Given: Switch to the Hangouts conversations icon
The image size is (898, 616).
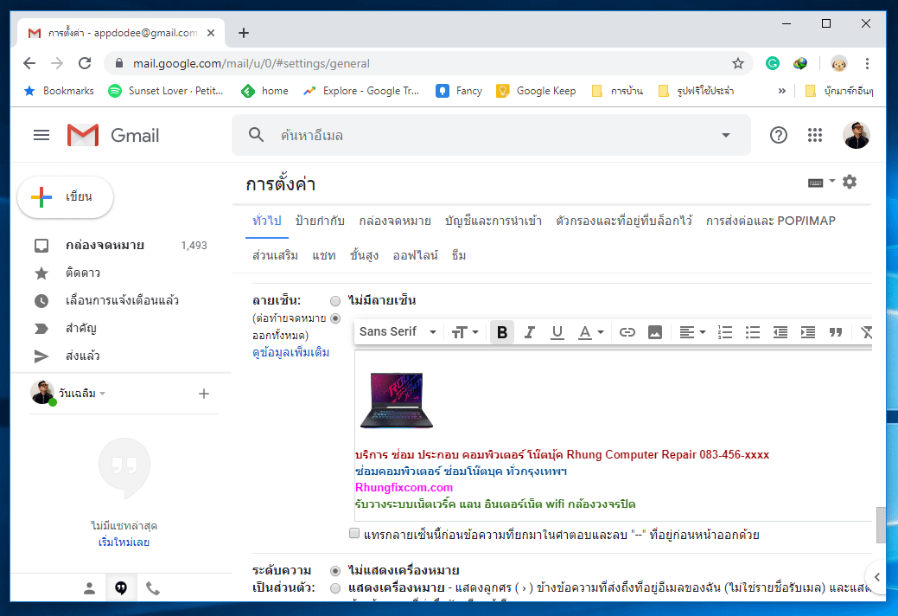Looking at the screenshot, I should [x=121, y=588].
